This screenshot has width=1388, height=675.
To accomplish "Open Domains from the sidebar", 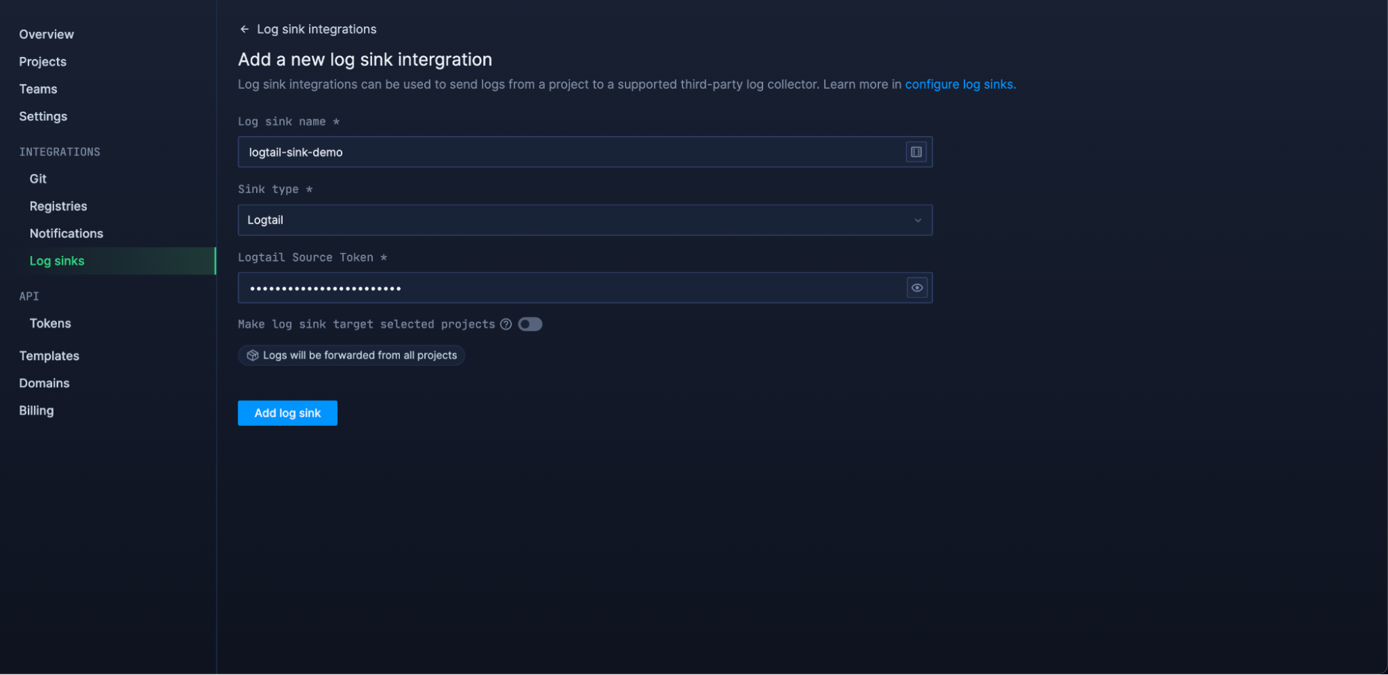I will pyautogui.click(x=44, y=383).
